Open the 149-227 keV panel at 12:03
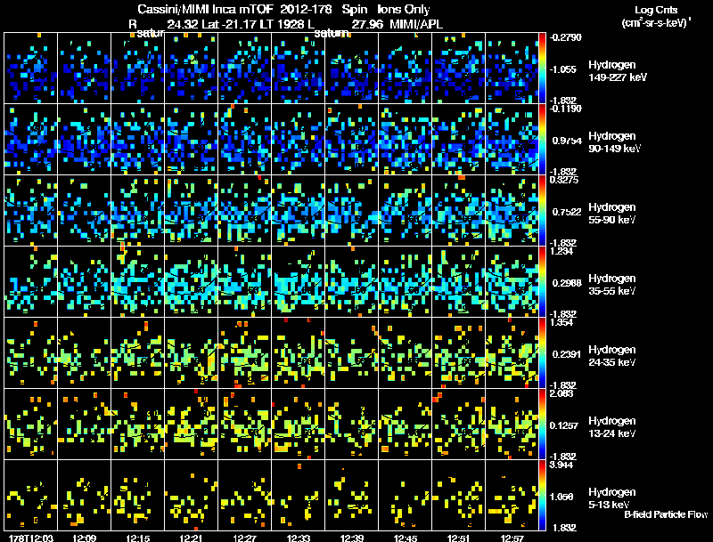 coord(30,69)
